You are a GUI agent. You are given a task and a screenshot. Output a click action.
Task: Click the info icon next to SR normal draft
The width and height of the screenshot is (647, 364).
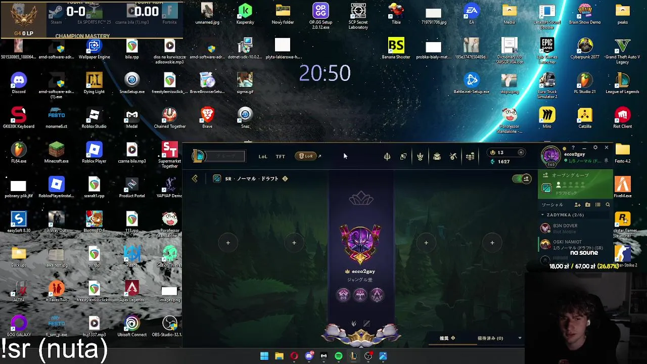coord(285,178)
